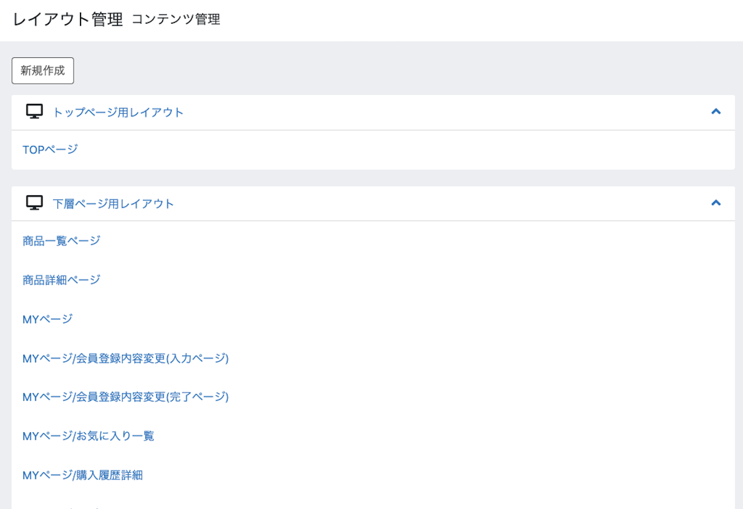The width and height of the screenshot is (743, 509).
Task: Collapse the 下層ページ用レイアウト section using its chevron
Action: (x=715, y=203)
